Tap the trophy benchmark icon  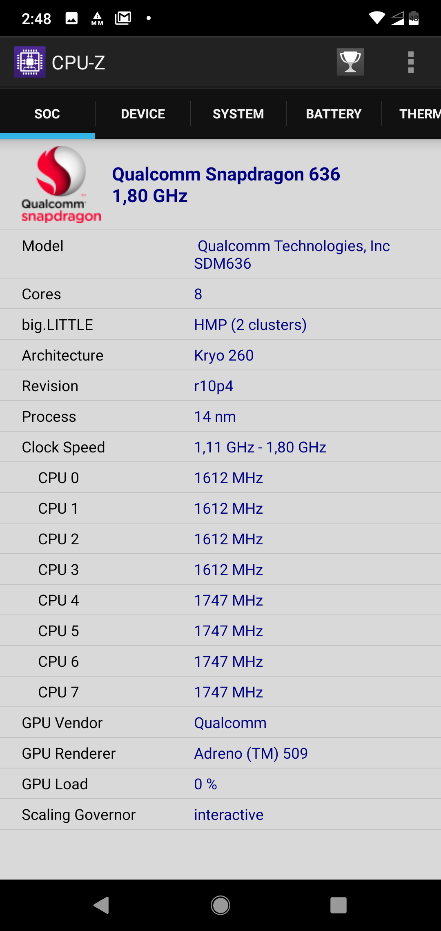click(350, 62)
